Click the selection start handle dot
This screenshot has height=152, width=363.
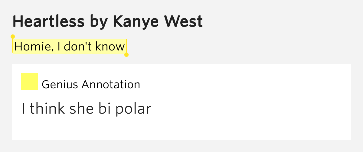click(13, 37)
